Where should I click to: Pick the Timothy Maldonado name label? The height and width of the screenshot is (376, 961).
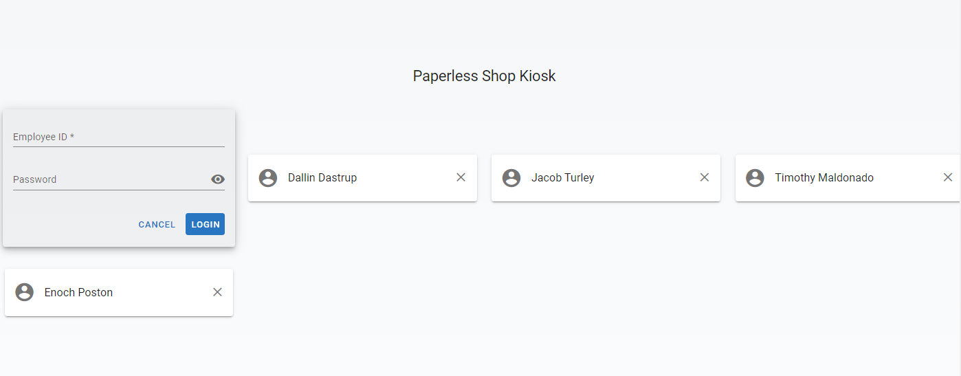(824, 177)
